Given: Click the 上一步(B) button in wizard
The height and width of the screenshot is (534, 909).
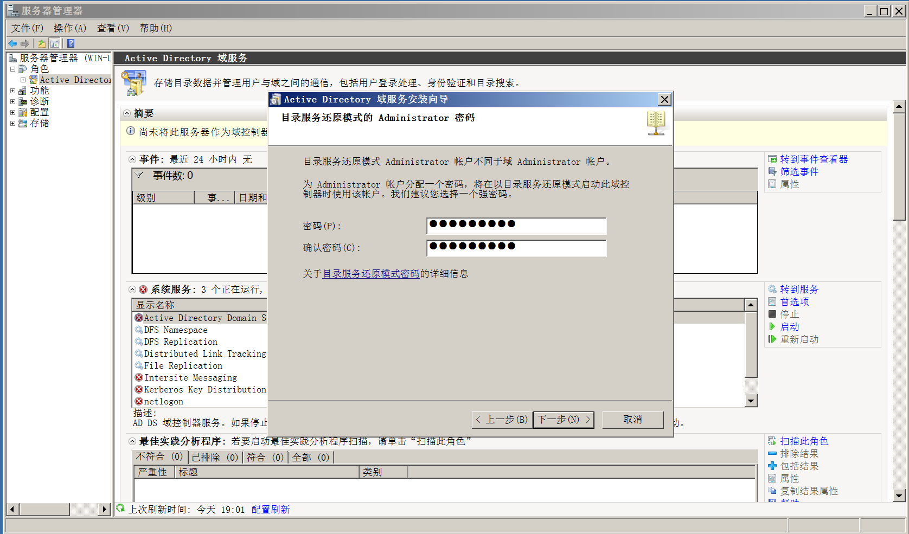Looking at the screenshot, I should [x=502, y=420].
